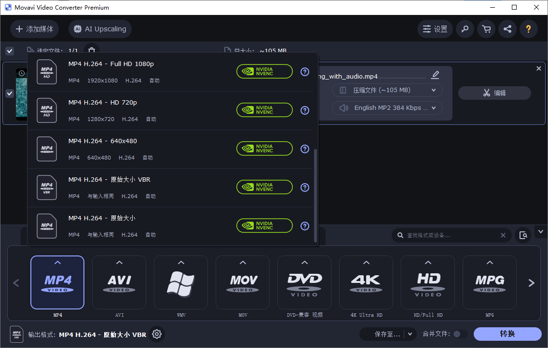Toggle the select-all files checkbox
Viewport: 548px width, 348px height.
click(x=10, y=51)
